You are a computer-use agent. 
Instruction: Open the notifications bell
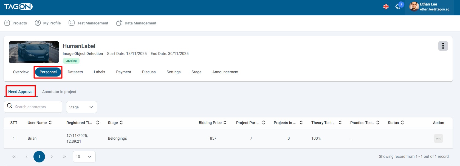click(x=398, y=7)
